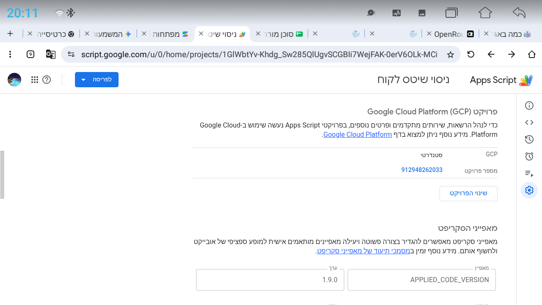The image size is (542, 305).
Task: Open the activity monitor icon in status bar
Action: coord(396,13)
